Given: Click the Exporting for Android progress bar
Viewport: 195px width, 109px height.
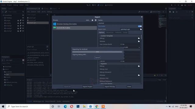Looking at the screenshot, I should pyautogui.click(x=97, y=52).
